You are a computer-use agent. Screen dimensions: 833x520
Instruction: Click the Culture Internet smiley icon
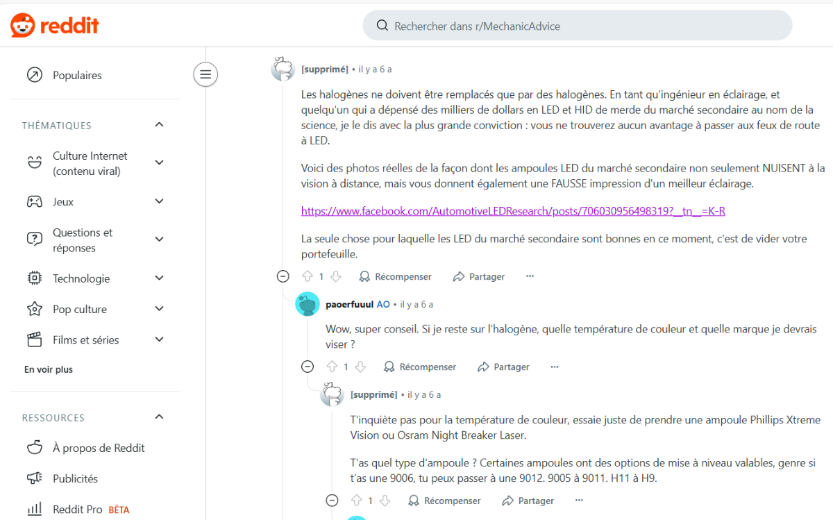[x=34, y=163]
